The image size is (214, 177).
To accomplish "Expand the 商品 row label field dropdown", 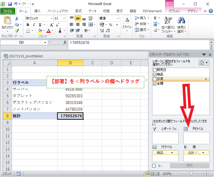I will 175,153.
